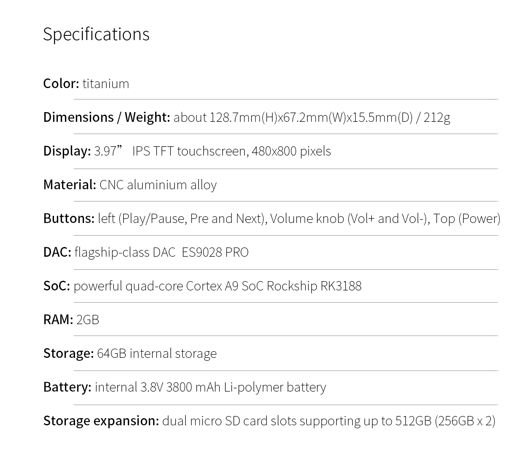Screen dimensions: 523x470
Task: Click the Color label
Action: pos(61,83)
